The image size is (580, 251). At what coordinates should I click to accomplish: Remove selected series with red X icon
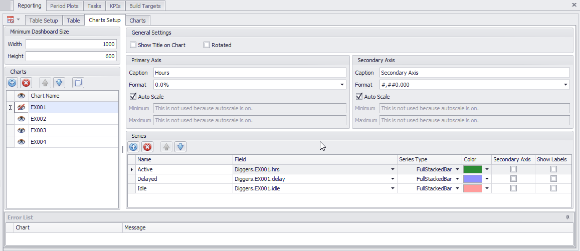click(147, 147)
